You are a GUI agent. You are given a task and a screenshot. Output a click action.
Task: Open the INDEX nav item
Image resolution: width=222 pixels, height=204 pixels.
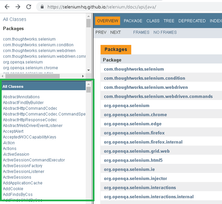(216, 21)
